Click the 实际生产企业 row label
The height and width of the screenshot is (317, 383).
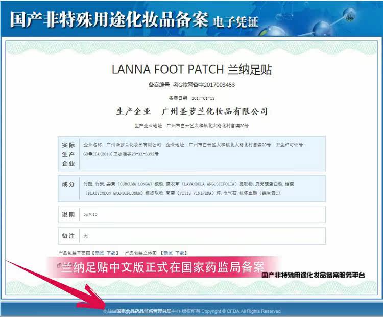point(68,154)
